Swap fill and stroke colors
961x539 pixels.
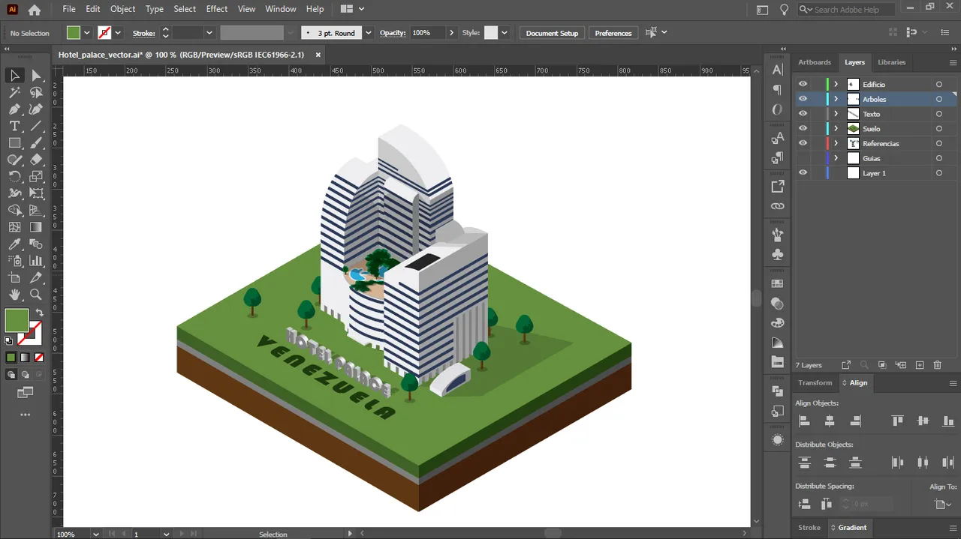(39, 312)
